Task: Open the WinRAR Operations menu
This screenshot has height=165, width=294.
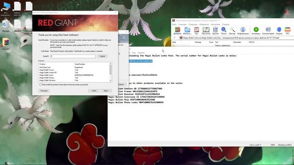Action: (x=193, y=24)
